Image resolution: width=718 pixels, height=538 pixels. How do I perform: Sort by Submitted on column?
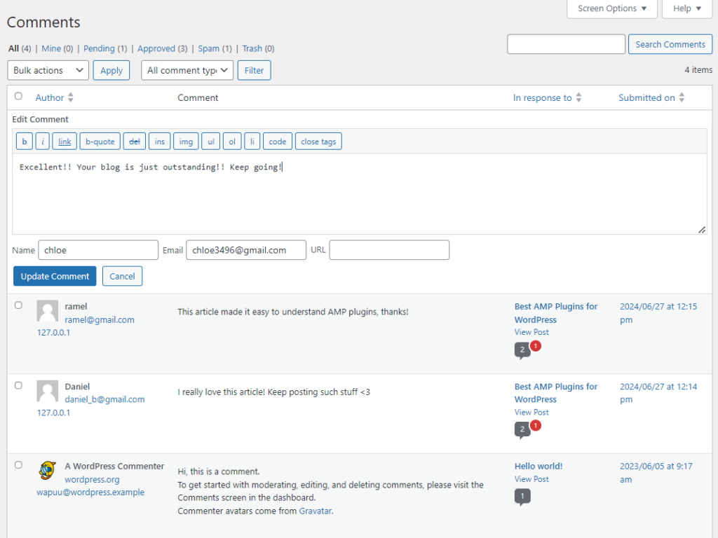[651, 97]
